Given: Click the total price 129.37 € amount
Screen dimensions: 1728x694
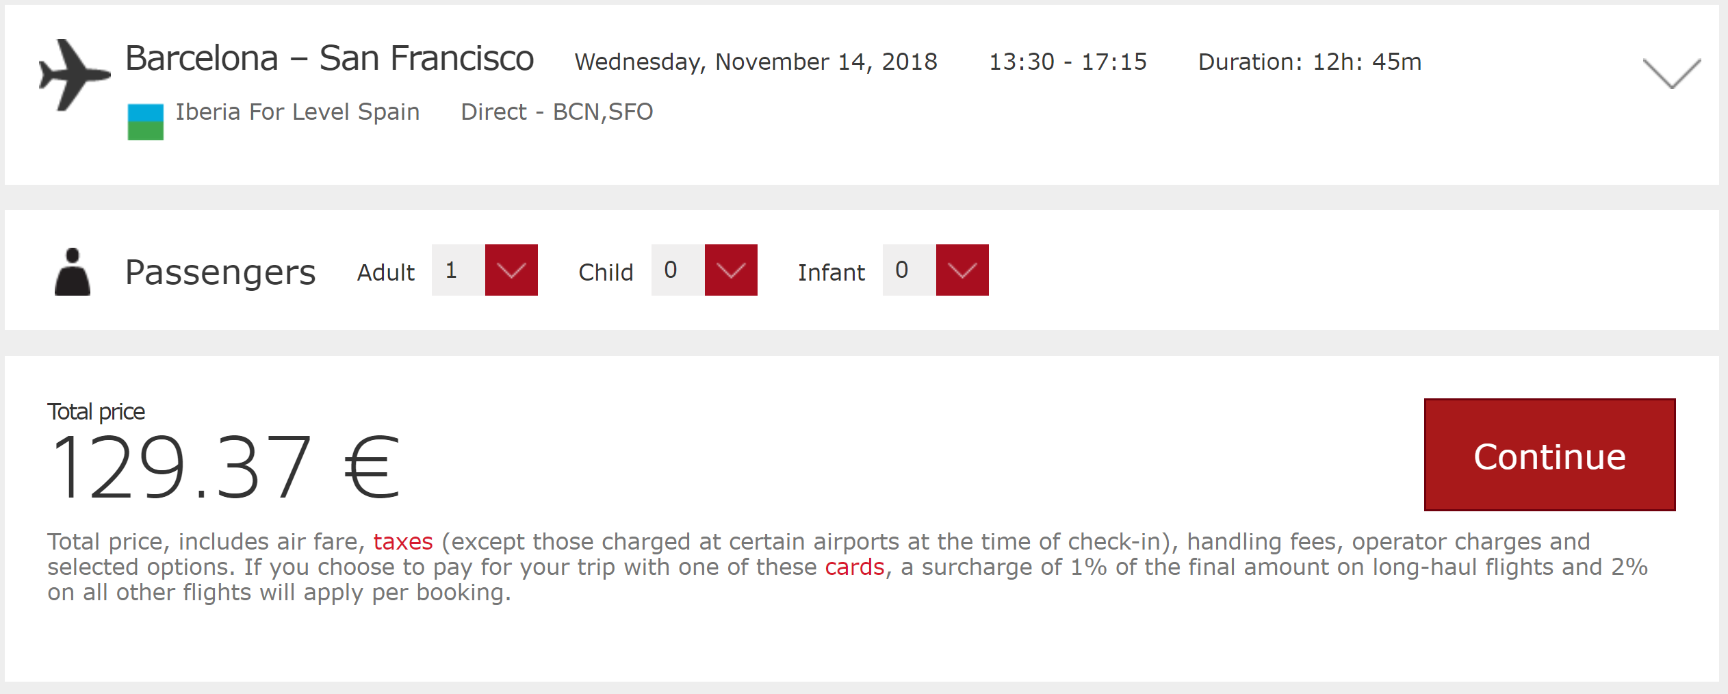Looking at the screenshot, I should (x=224, y=467).
